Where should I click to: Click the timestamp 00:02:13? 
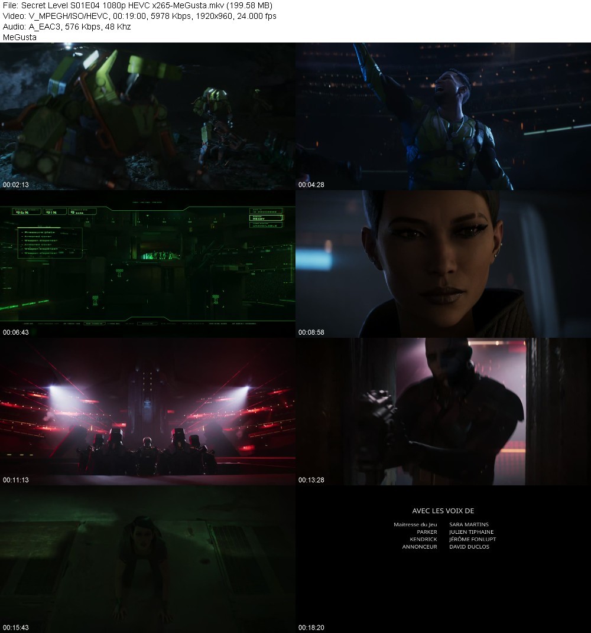tap(16, 184)
